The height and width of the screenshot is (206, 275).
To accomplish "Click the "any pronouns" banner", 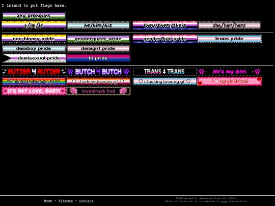I will [x=34, y=16].
